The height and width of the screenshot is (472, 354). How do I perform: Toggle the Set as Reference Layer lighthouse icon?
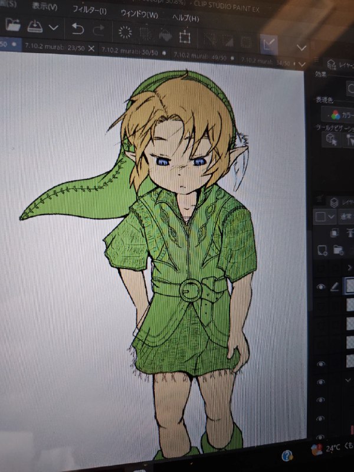tap(349, 233)
